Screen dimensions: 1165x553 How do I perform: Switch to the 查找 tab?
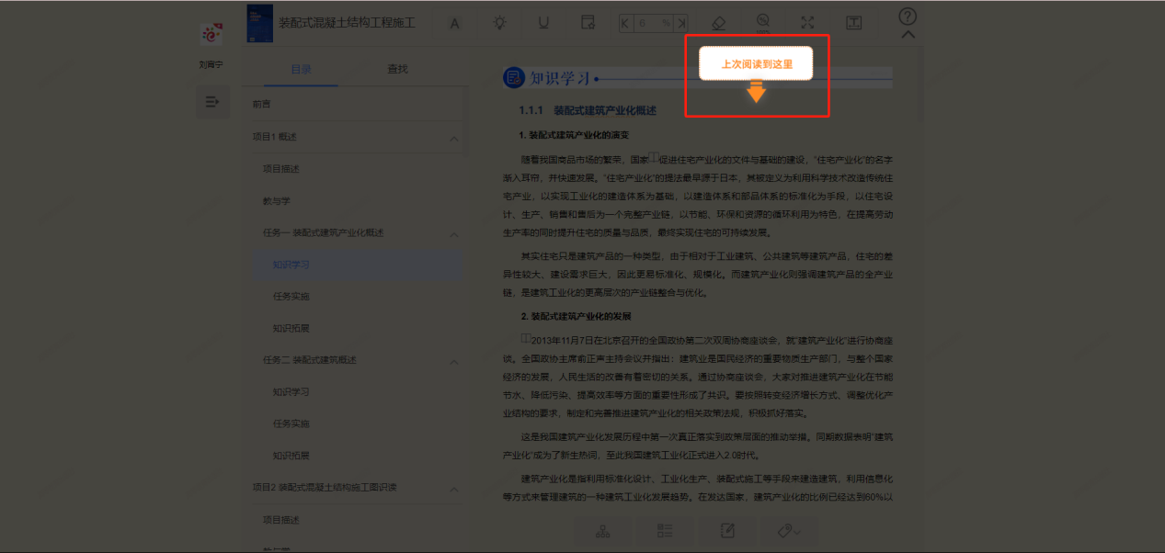point(396,68)
